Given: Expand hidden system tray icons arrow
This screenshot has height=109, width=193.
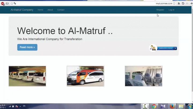Looking at the screenshot, I should 20,106.
